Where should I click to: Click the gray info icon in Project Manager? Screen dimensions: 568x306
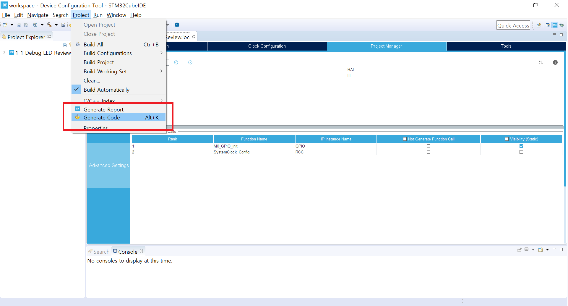tap(555, 62)
